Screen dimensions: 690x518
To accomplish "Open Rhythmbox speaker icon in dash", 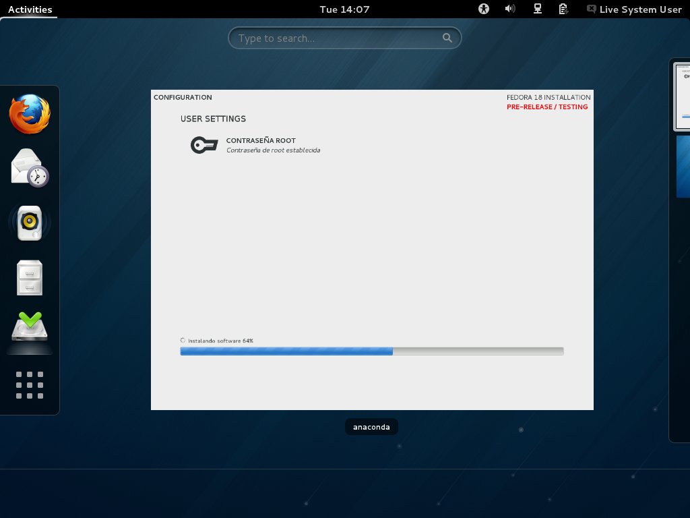I will [x=30, y=223].
